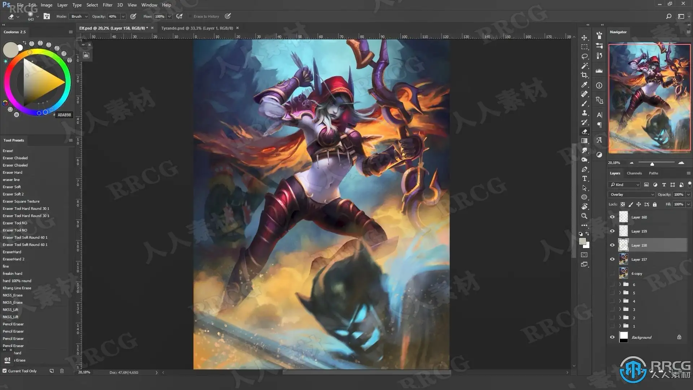Viewport: 693px width, 390px height.
Task: Select the Healing Brush tool
Action: (x=584, y=94)
